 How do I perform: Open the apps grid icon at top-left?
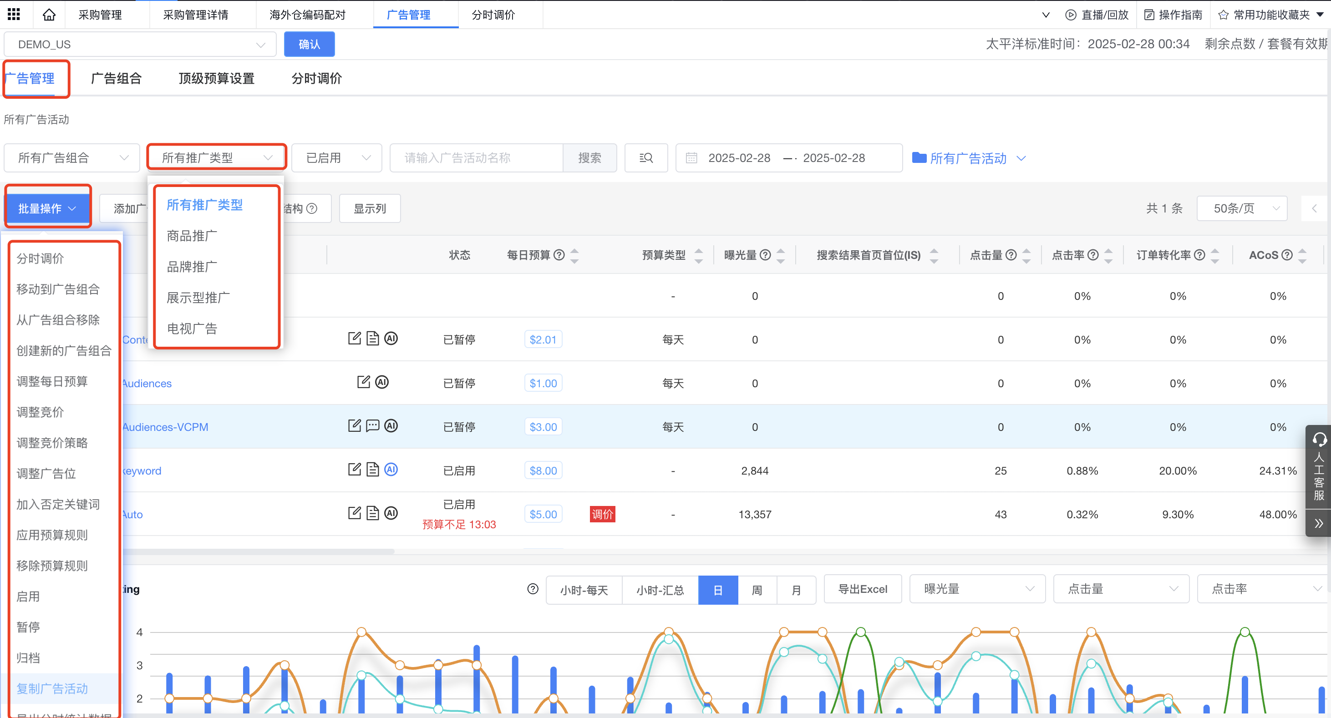pos(14,14)
